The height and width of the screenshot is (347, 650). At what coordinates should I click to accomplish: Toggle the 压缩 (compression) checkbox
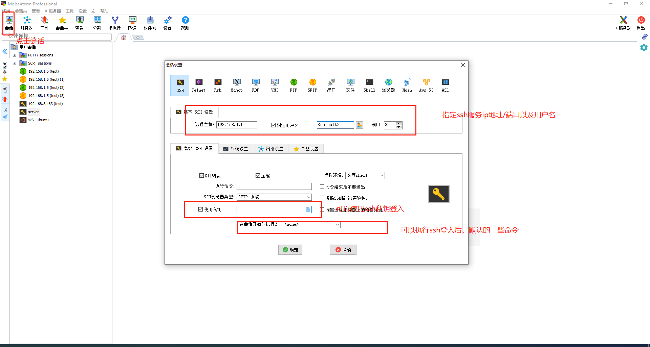tap(258, 176)
